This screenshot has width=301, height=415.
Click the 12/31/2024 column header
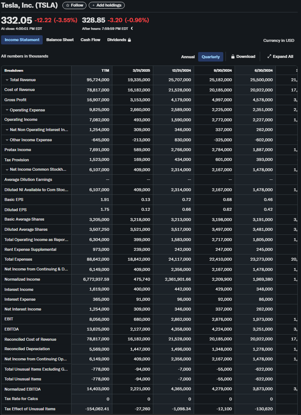181,71
